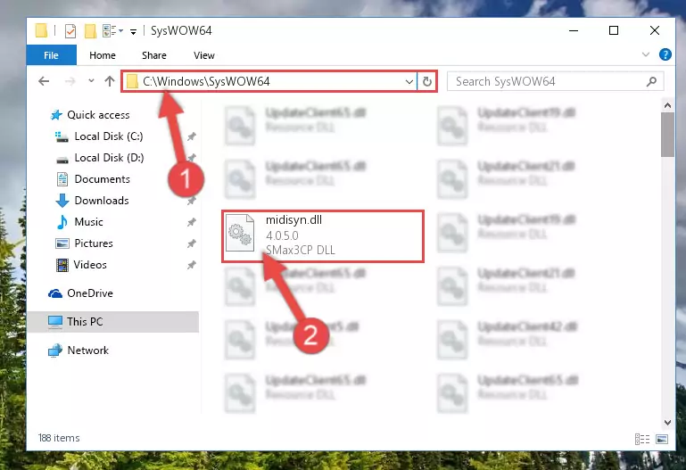Switch to large thumbnails view icon
The width and height of the screenshot is (686, 470).
pyautogui.click(x=662, y=439)
